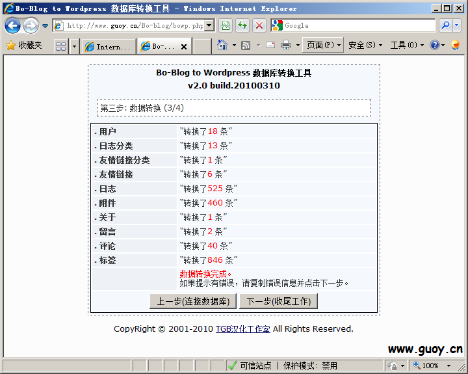The width and height of the screenshot is (468, 374).
Task: Click the RSS feeds icon
Action: click(x=246, y=46)
